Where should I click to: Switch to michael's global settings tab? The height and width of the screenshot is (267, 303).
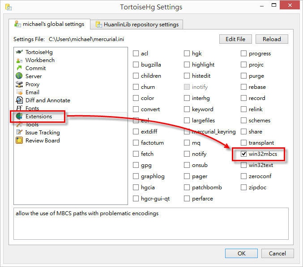pyautogui.click(x=50, y=24)
